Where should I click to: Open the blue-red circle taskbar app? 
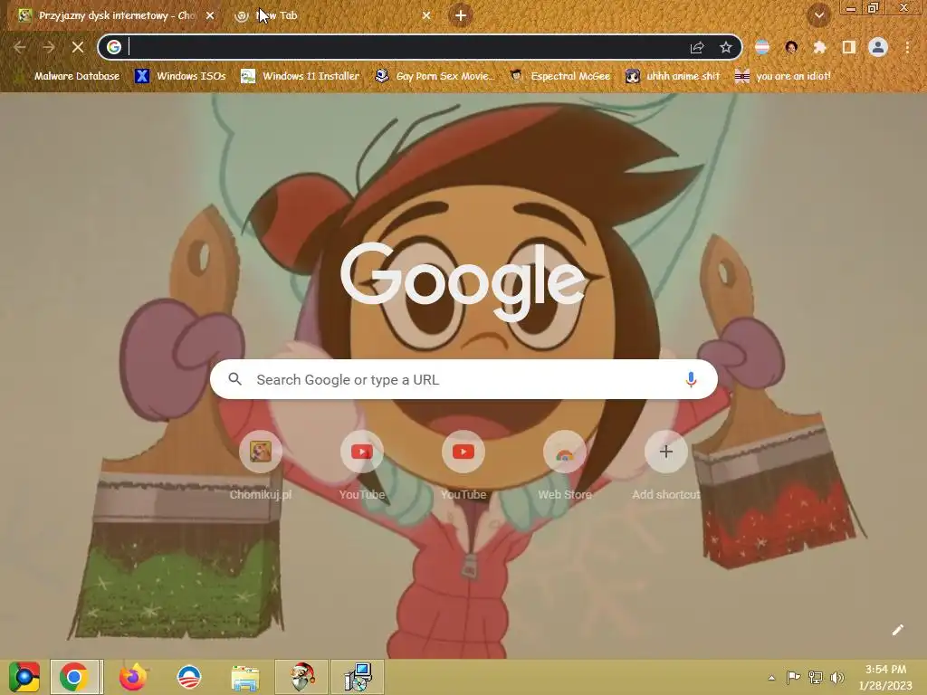point(189,677)
